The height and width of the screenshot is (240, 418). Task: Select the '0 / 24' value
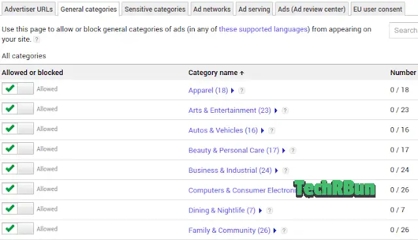point(400,170)
